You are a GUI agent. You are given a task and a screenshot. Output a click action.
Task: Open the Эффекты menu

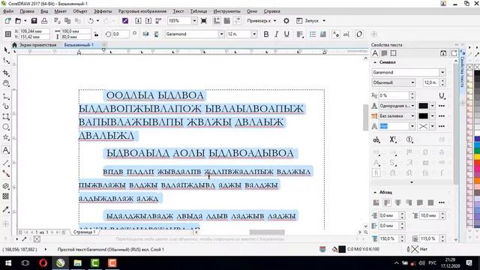pos(103,11)
